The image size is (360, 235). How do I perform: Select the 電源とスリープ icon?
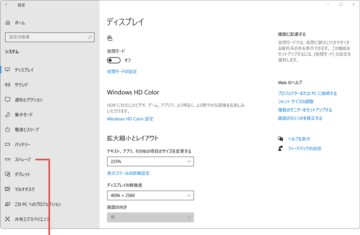pyautogui.click(x=8, y=129)
